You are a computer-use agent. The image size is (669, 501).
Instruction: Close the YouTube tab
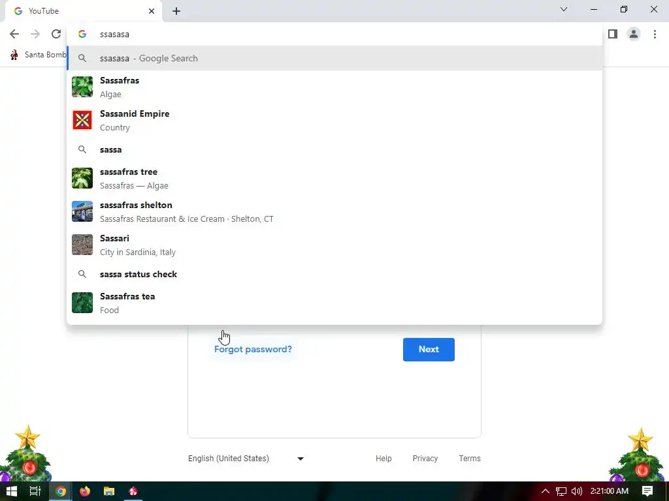(x=152, y=11)
